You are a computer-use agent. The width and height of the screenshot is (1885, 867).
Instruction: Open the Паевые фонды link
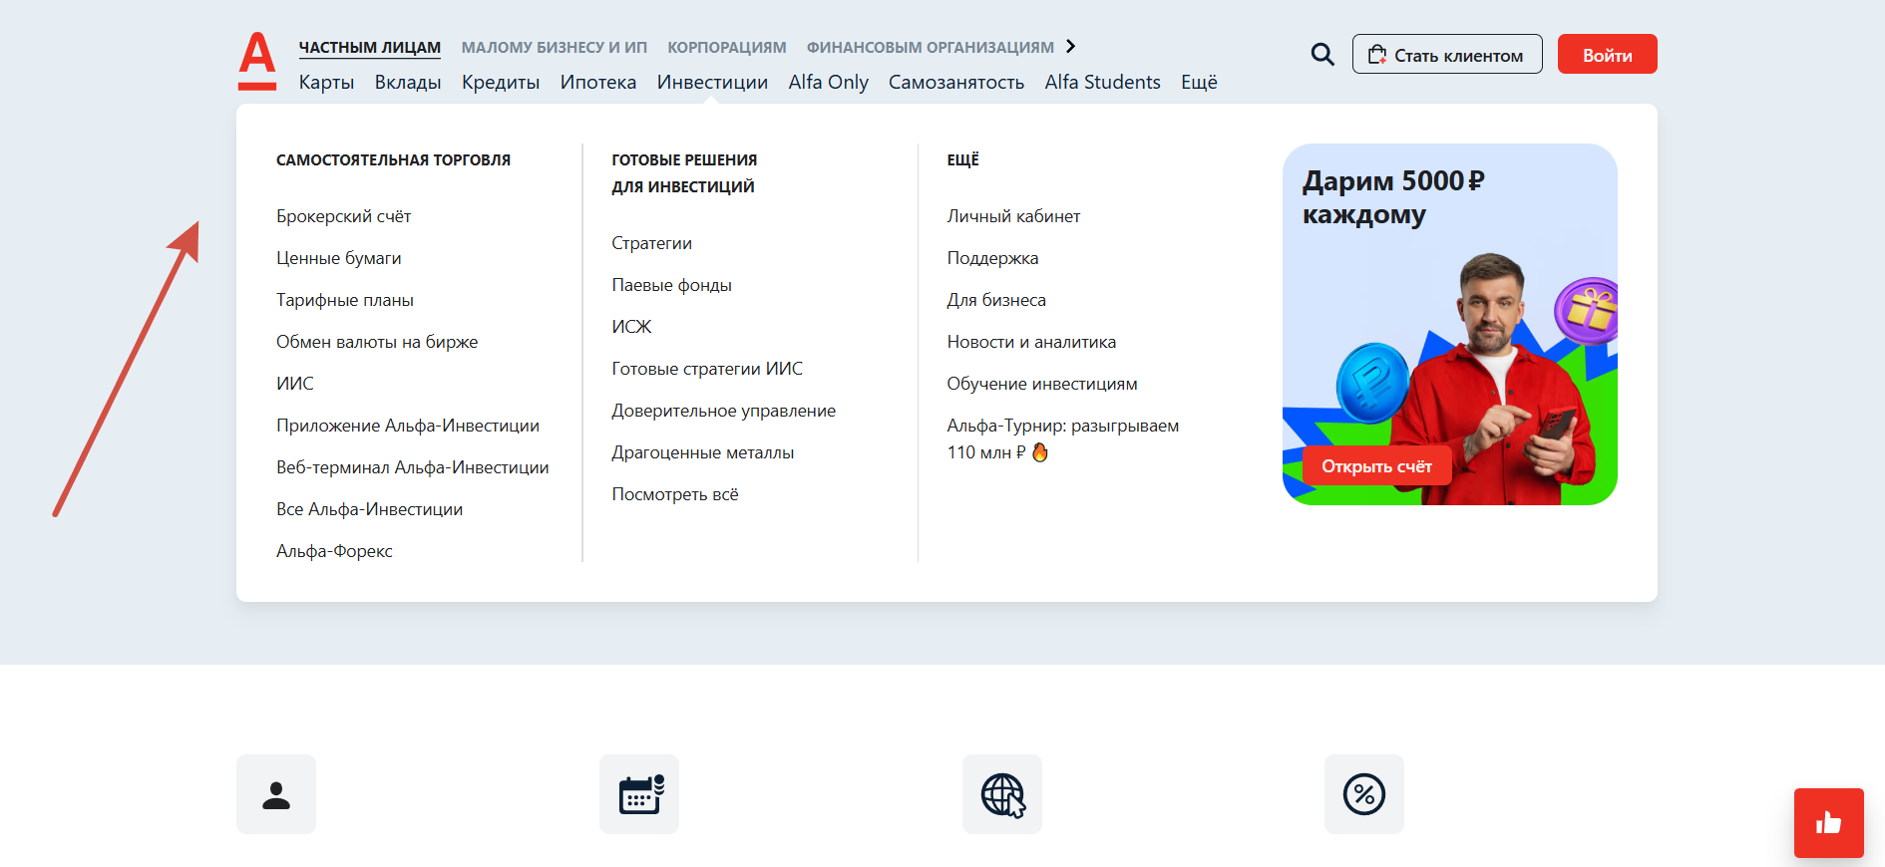(672, 285)
